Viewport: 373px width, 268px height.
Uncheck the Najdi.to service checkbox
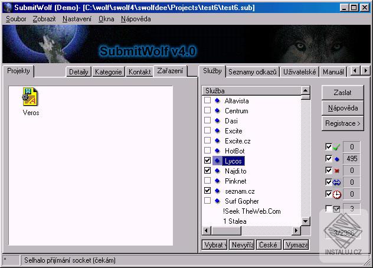coord(207,171)
